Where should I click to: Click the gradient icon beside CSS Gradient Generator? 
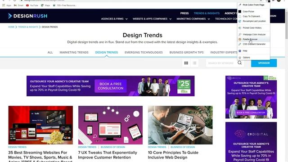(x=240, y=44)
